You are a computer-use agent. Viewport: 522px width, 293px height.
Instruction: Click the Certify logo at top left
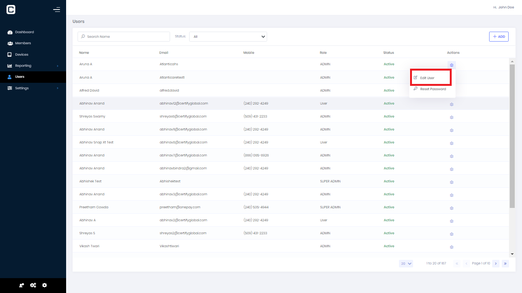pos(11,10)
